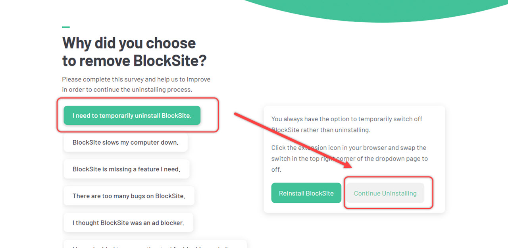Click the 'to remove BlockSite?' heading line
508x248 pixels.
135,60
